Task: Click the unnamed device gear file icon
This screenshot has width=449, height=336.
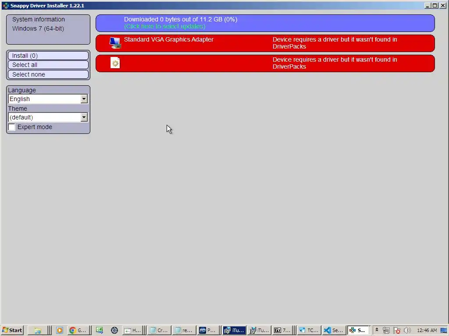Action: click(x=115, y=63)
